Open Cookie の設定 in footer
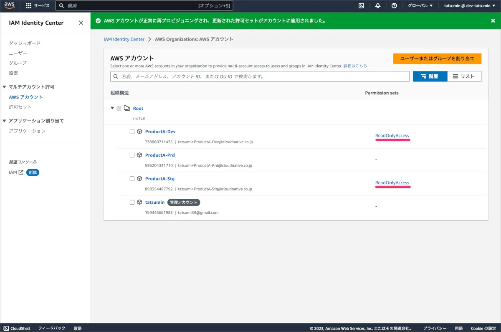501x332 pixels. [x=483, y=328]
